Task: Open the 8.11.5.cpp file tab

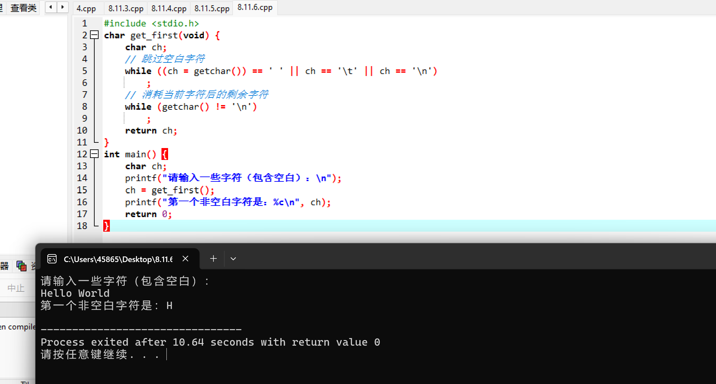Action: (x=212, y=8)
